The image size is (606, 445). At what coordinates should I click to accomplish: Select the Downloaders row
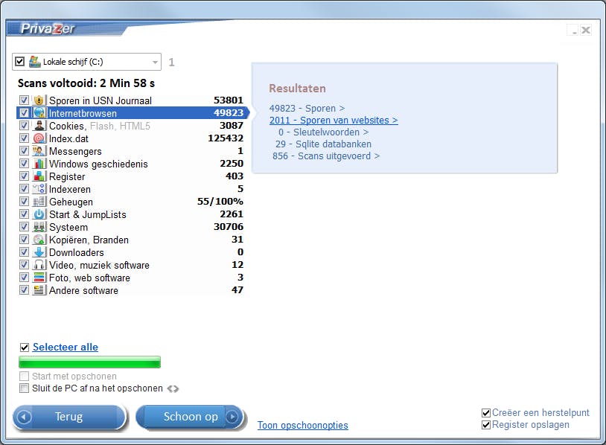tap(132, 252)
